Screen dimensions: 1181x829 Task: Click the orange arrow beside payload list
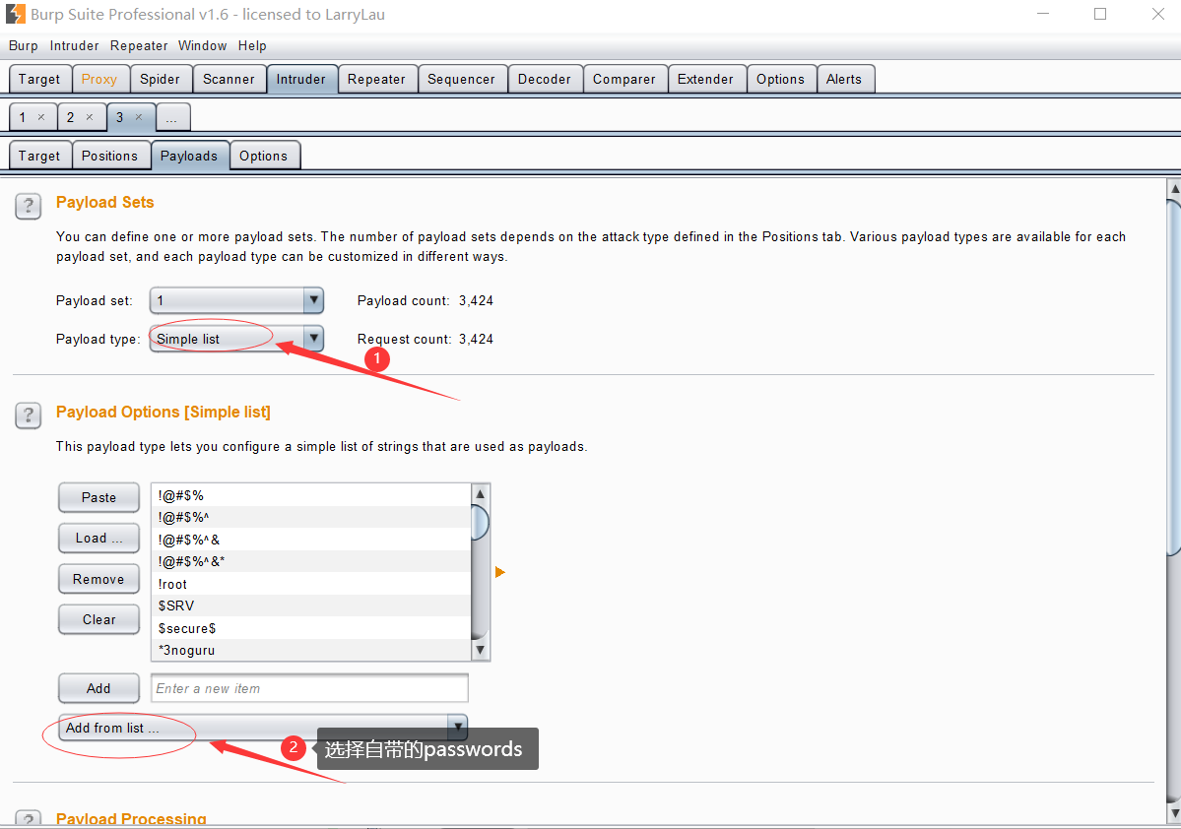point(500,572)
